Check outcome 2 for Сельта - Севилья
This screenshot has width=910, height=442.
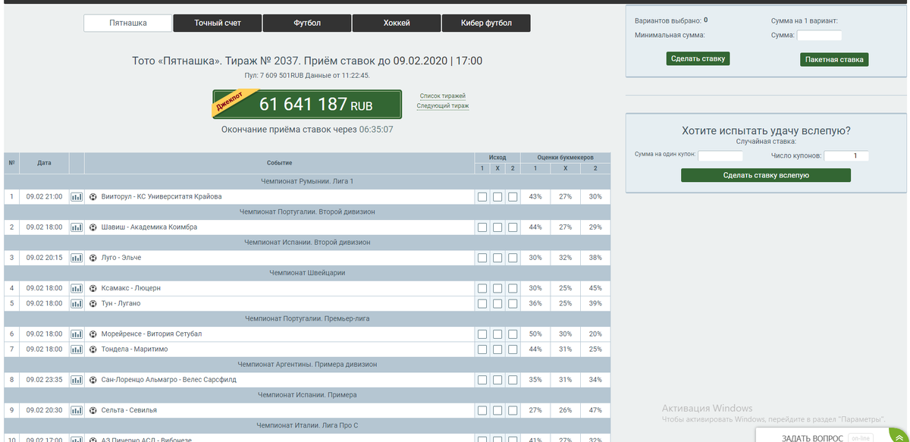[513, 410]
